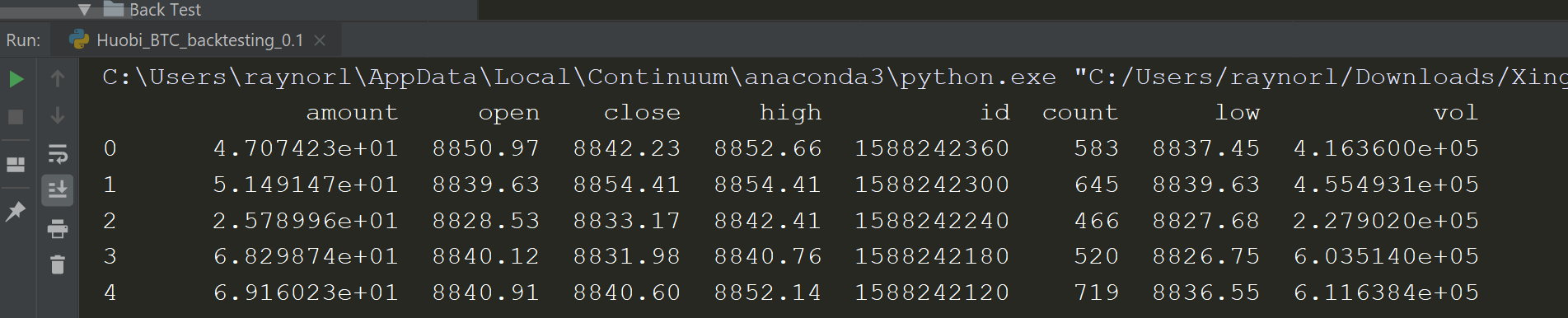Screen dimensions: 1568x318
Task: Pin the current run tab
Action: coord(16,211)
